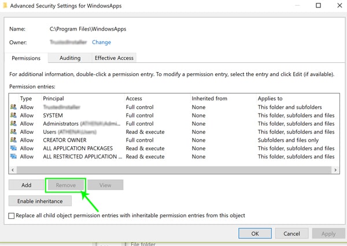
Task: Sort by the Principal column header
Action: tap(53, 99)
